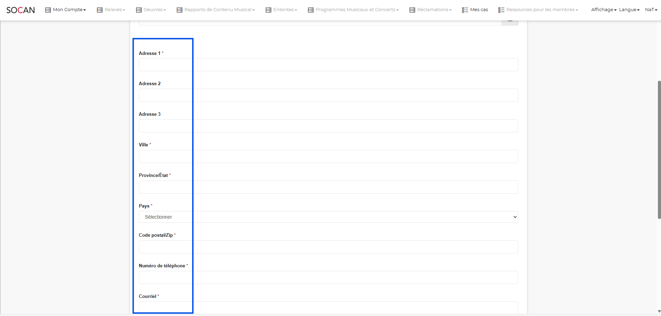Click the icon beside Ententes
661x316 pixels.
[268, 10]
